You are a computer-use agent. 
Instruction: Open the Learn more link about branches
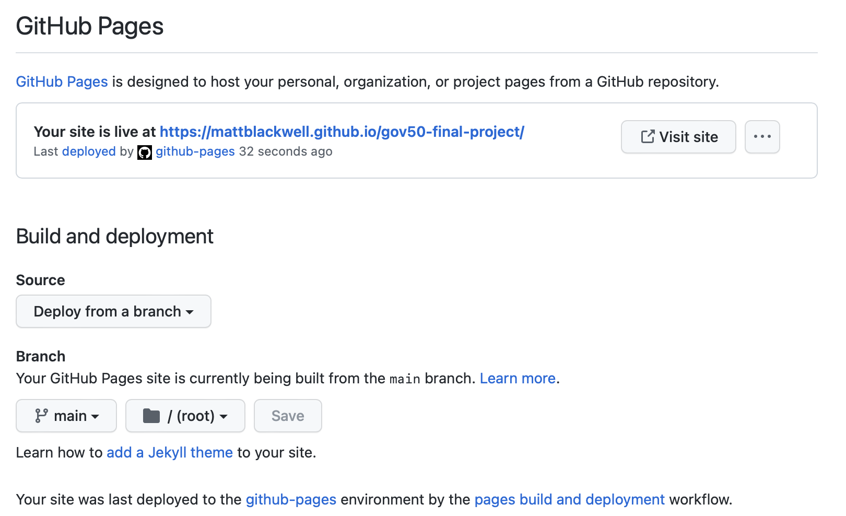pos(518,379)
